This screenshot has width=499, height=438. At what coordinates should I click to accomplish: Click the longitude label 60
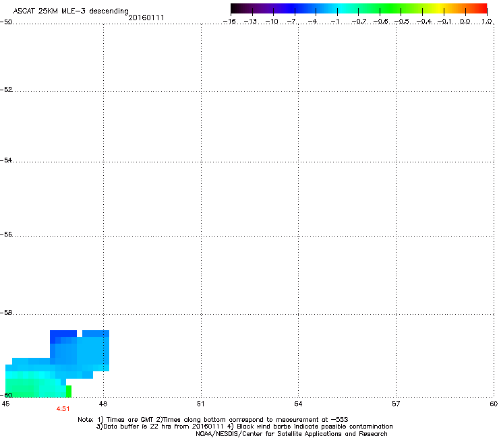pos(494,404)
